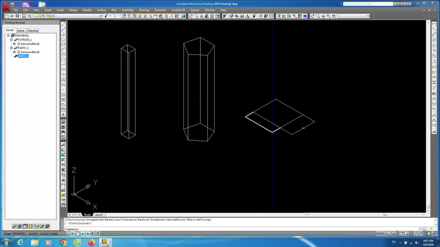This screenshot has width=440, height=247.
Task: Click the last icon in Desktop Browser bottom bar
Action: click(x=47, y=226)
